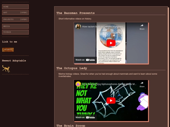Screen dimensions: 170x127
Task: Expand the PROJECTS menu section
Action: coord(15,19)
